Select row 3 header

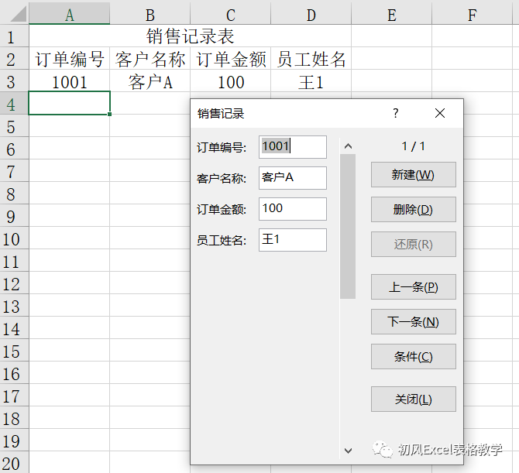point(14,81)
